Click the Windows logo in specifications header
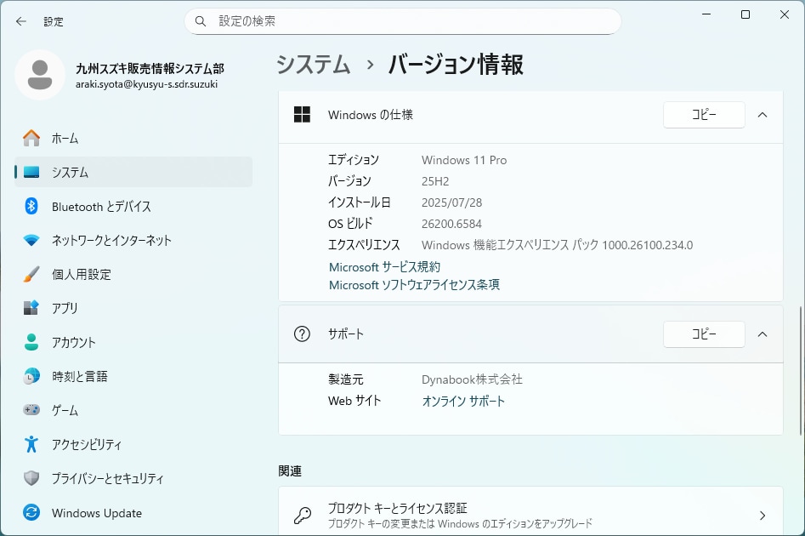This screenshot has height=536, width=805. coord(302,115)
